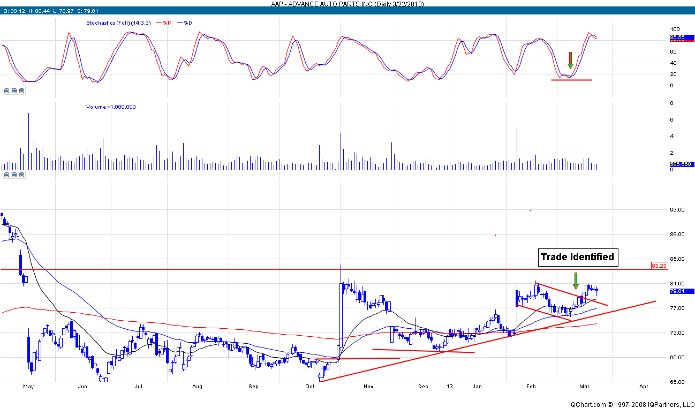Click the AAP - Advance Auto Parts chart title

coord(347,3)
